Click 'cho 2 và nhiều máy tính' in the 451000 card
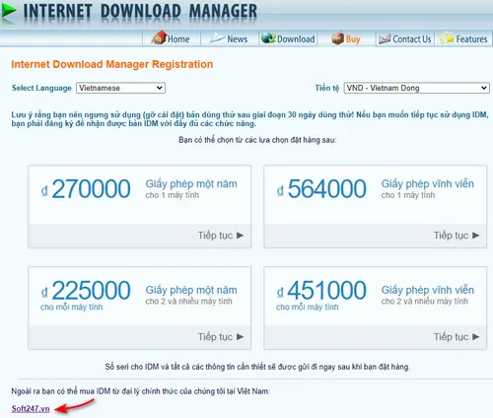Screen dimensions: 493x418 pyautogui.click(x=424, y=302)
